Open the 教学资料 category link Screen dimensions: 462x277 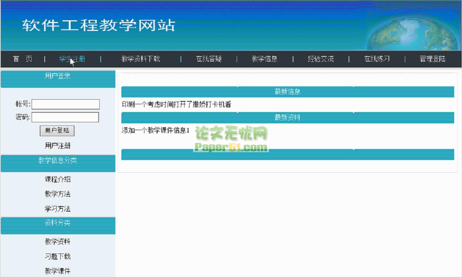[57, 242]
